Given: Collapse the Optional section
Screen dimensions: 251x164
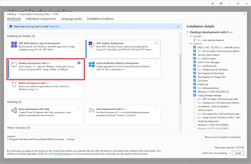Looking at the screenshot, I should click(191, 43).
